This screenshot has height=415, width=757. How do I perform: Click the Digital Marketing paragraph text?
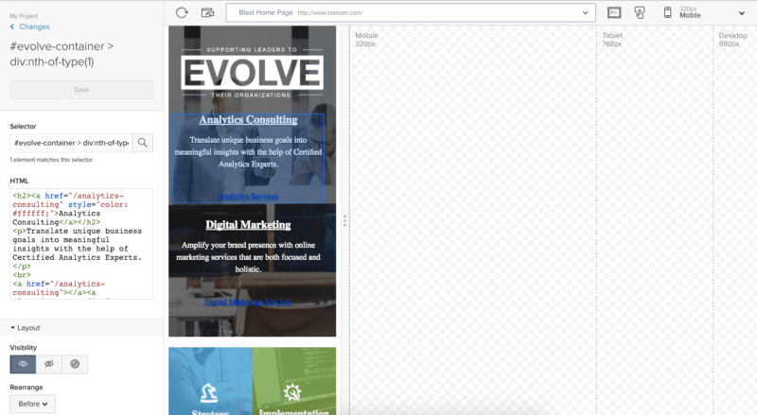pyautogui.click(x=248, y=257)
